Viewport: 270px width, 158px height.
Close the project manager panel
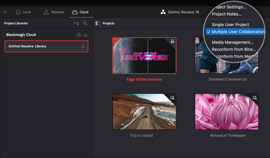tap(5, 12)
